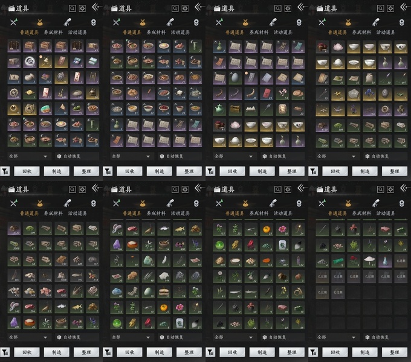Viewport: 411px width, 362px height.
Task: Select the green teapot item in top row's third panel
Action: pos(219,109)
